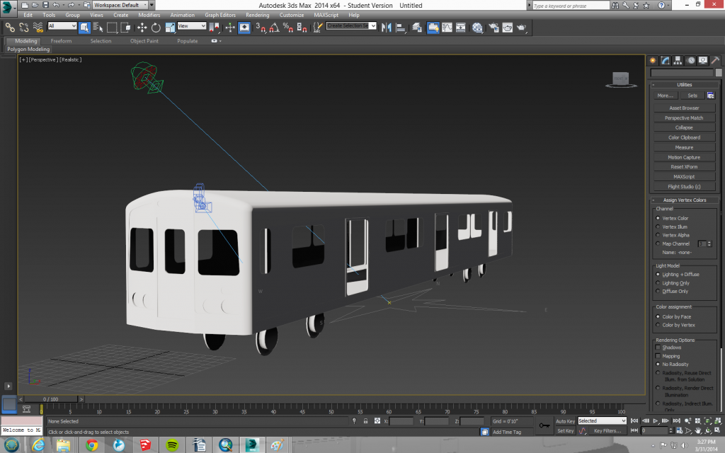Screen dimensions: 725x453
Task: Switch to the Object Paint ribbon tab
Action: (144, 41)
